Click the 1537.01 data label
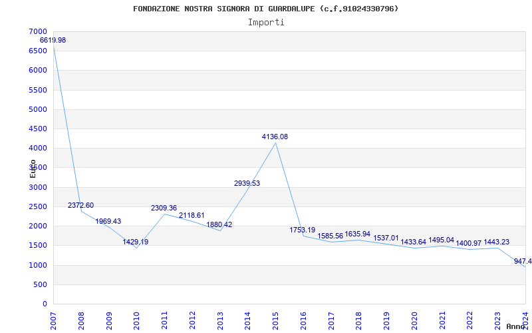532x333 pixels. coord(386,238)
